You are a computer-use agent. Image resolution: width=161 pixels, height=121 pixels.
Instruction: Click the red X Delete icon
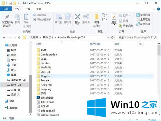[78, 17]
